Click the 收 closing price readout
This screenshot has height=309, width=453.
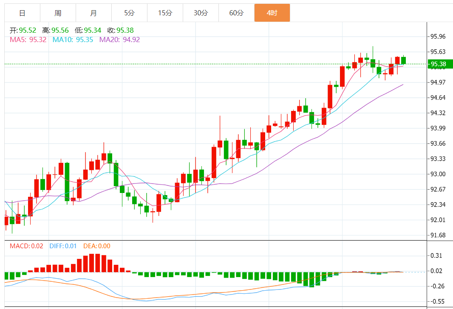click(121, 30)
